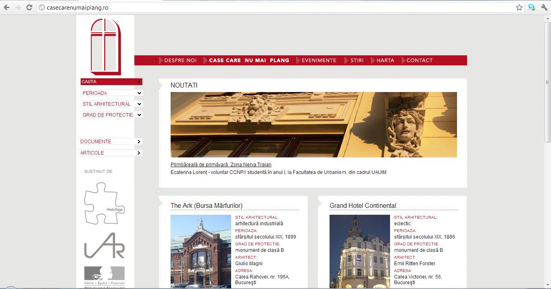Bookmark this page with the star icon
Viewport: 551px width, 289px height.
coord(519,7)
